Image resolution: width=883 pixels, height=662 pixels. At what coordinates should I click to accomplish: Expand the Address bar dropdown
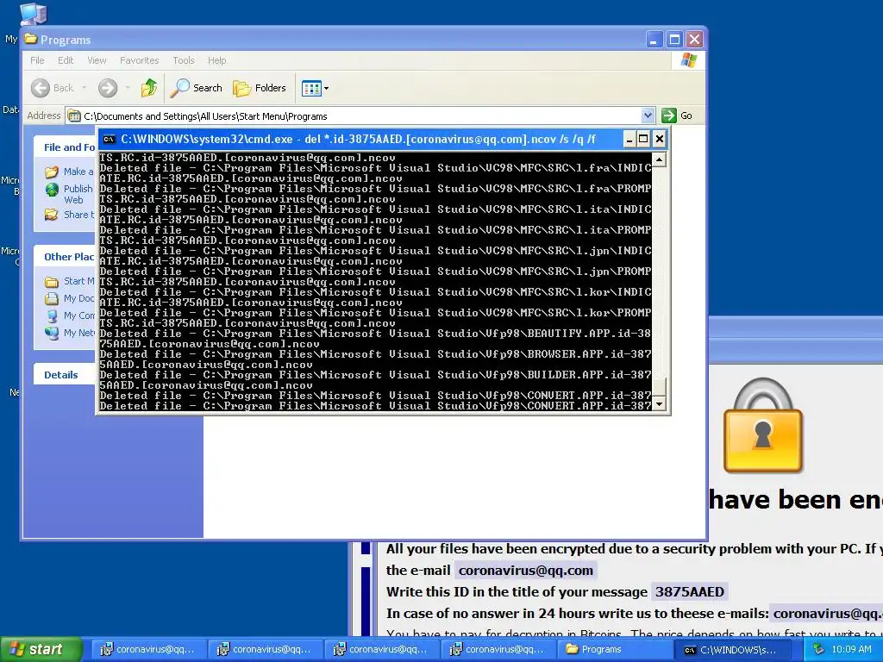point(648,116)
